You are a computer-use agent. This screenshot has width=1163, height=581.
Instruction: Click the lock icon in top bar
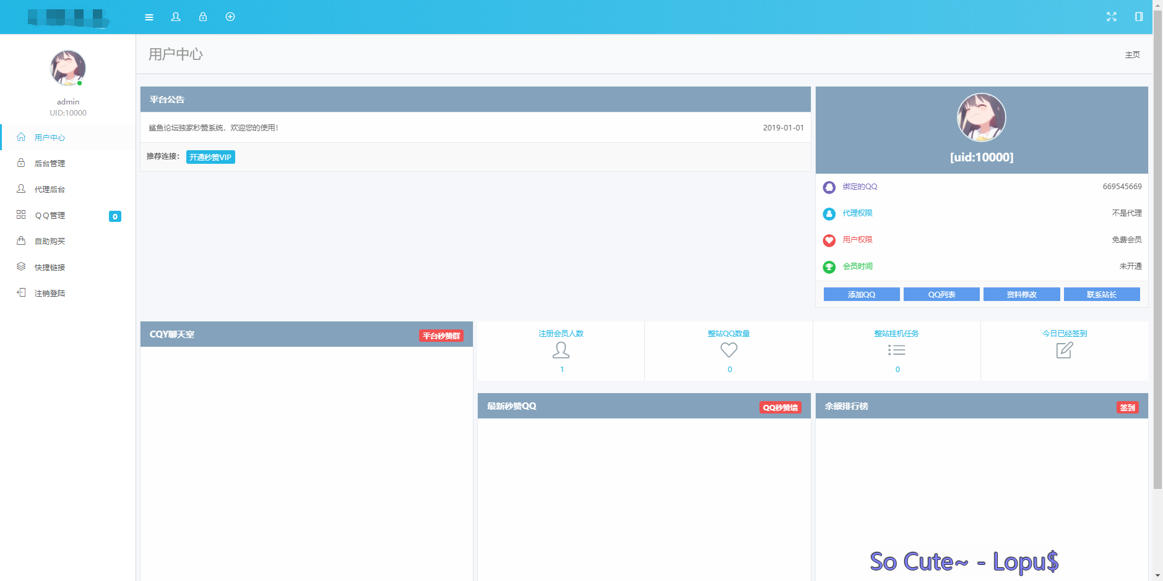pos(203,17)
